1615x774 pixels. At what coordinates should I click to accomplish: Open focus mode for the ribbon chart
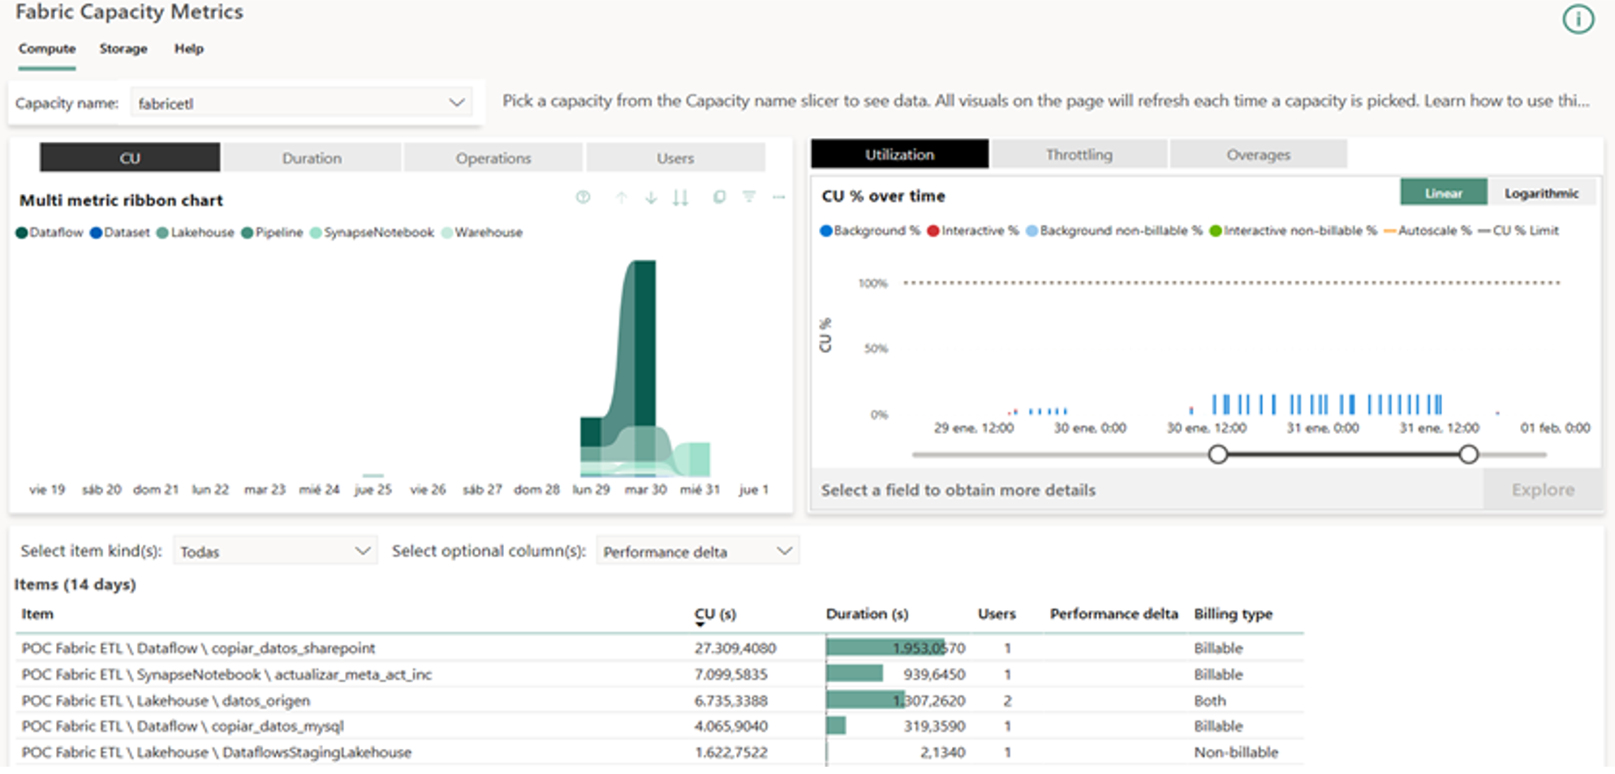coord(719,197)
